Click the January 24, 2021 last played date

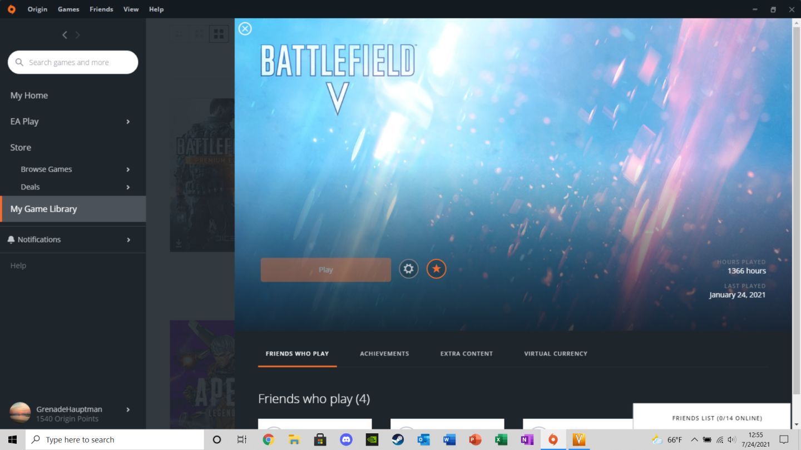(737, 294)
